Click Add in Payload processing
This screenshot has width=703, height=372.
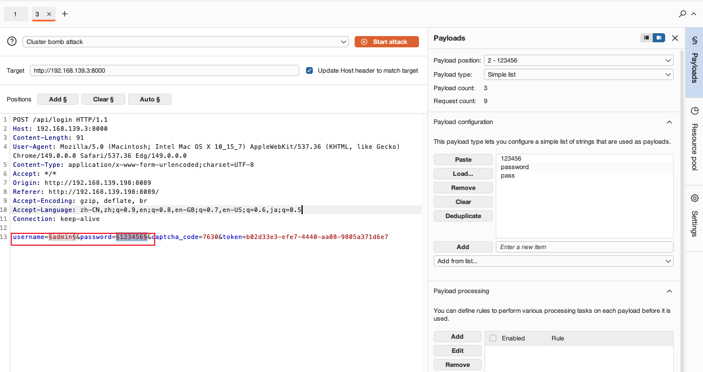[457, 336]
